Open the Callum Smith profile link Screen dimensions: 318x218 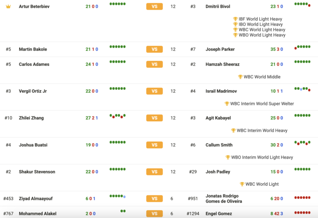point(219,145)
